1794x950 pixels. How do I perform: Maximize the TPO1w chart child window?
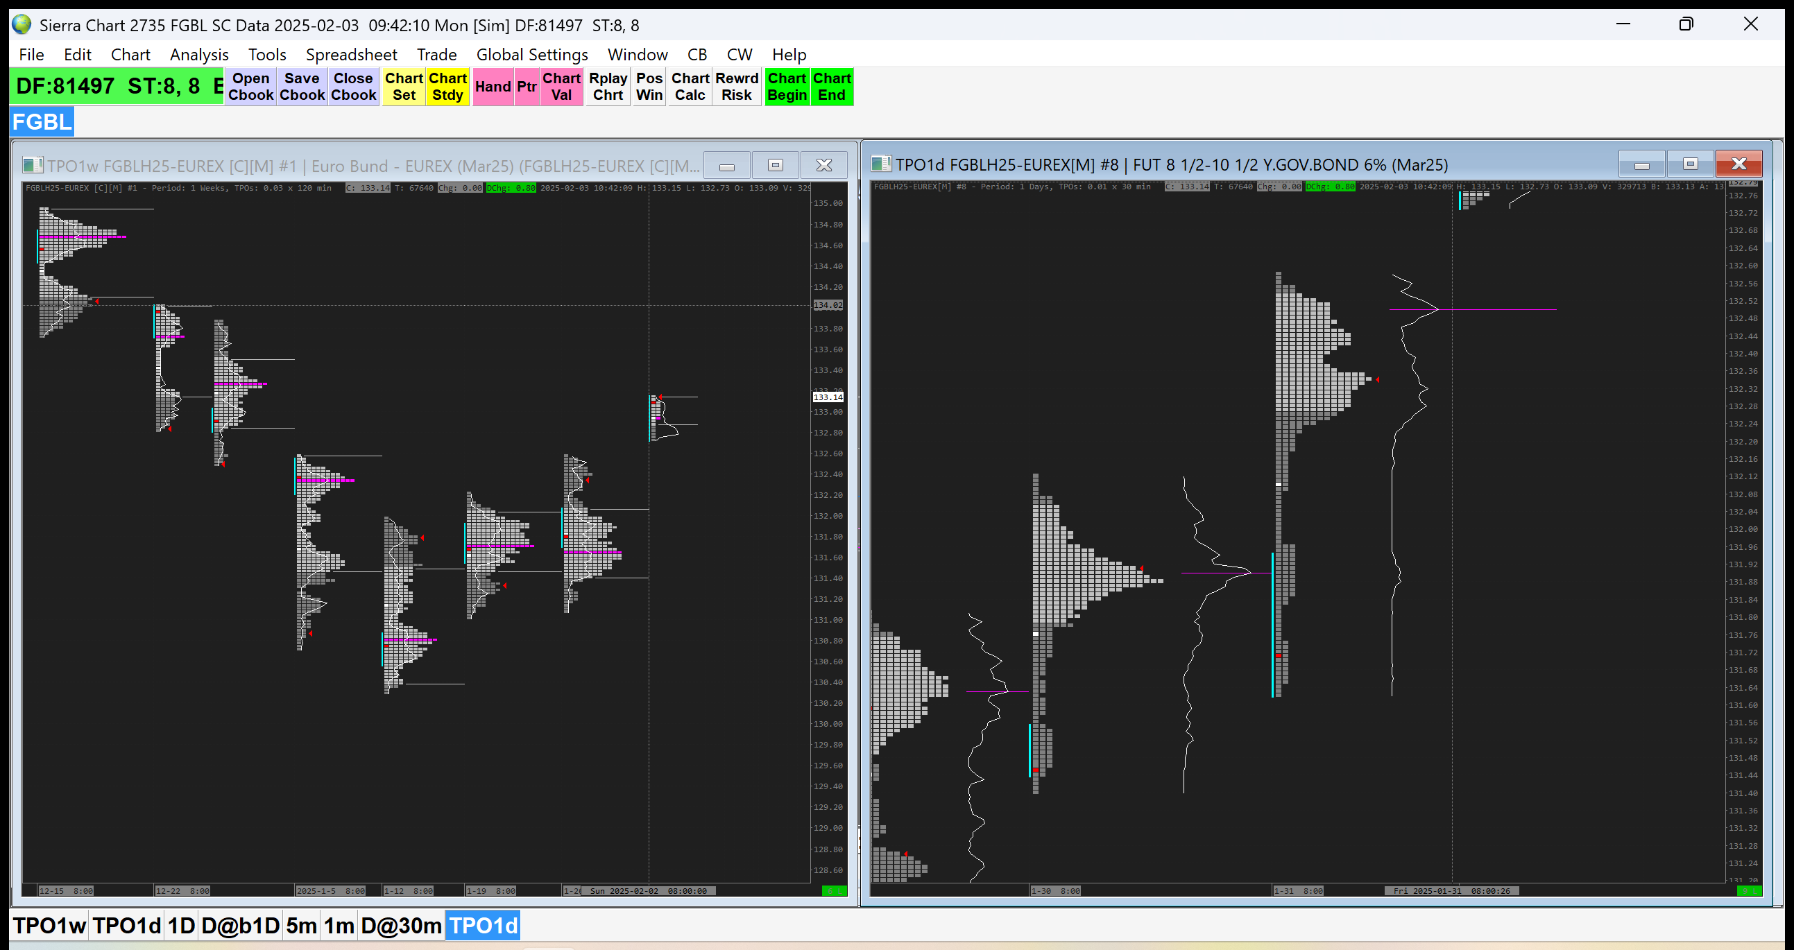pyautogui.click(x=775, y=165)
